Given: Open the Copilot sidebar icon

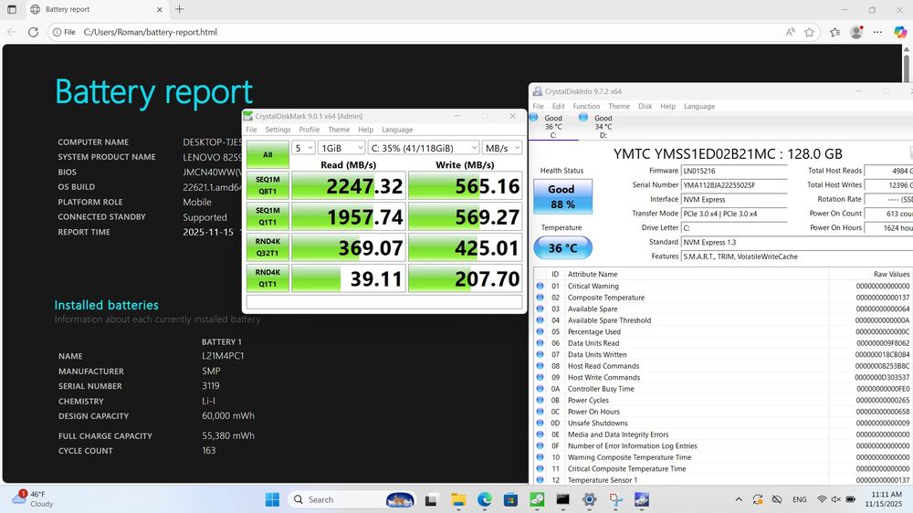Looking at the screenshot, I should [900, 32].
